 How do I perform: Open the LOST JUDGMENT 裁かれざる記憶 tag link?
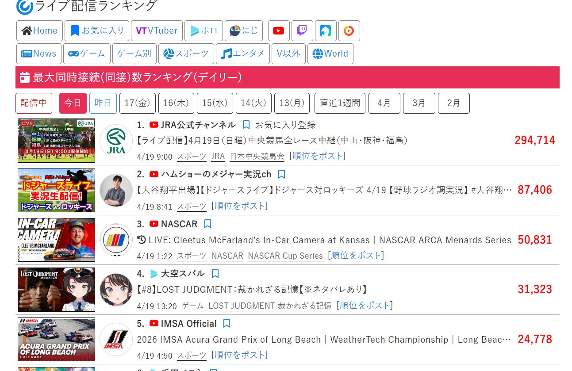tap(270, 306)
